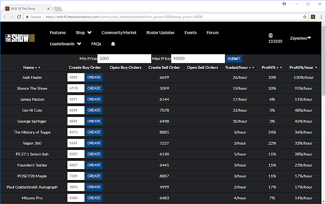
Task: Reload the page in the browser
Action: [19, 17]
